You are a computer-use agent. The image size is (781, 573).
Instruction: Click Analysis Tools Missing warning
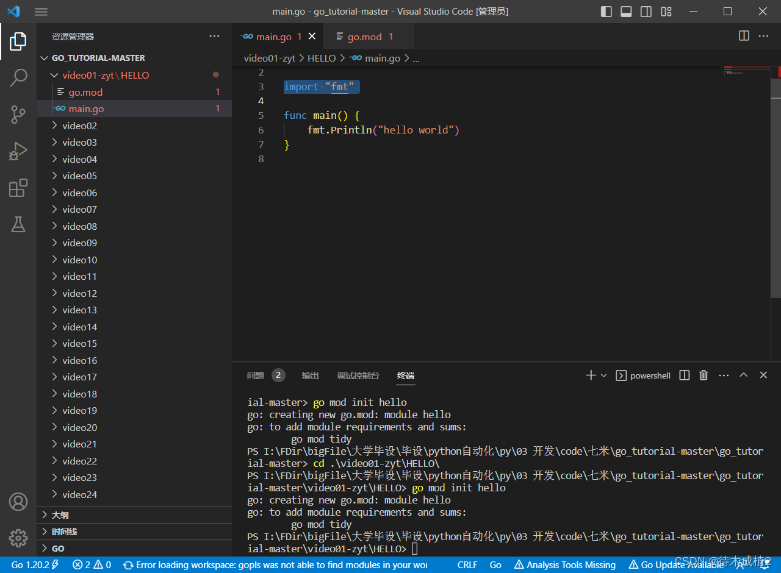click(566, 565)
